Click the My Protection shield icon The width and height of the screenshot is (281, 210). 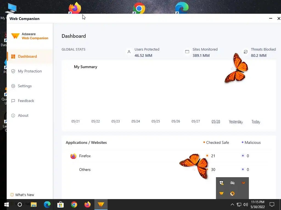[13, 71]
